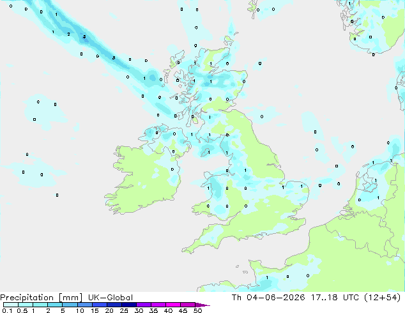Image resolution: width=405 pixels, height=313 pixels.
Task: Pick the legend swatch between 45 and 50
Action: pos(188,305)
